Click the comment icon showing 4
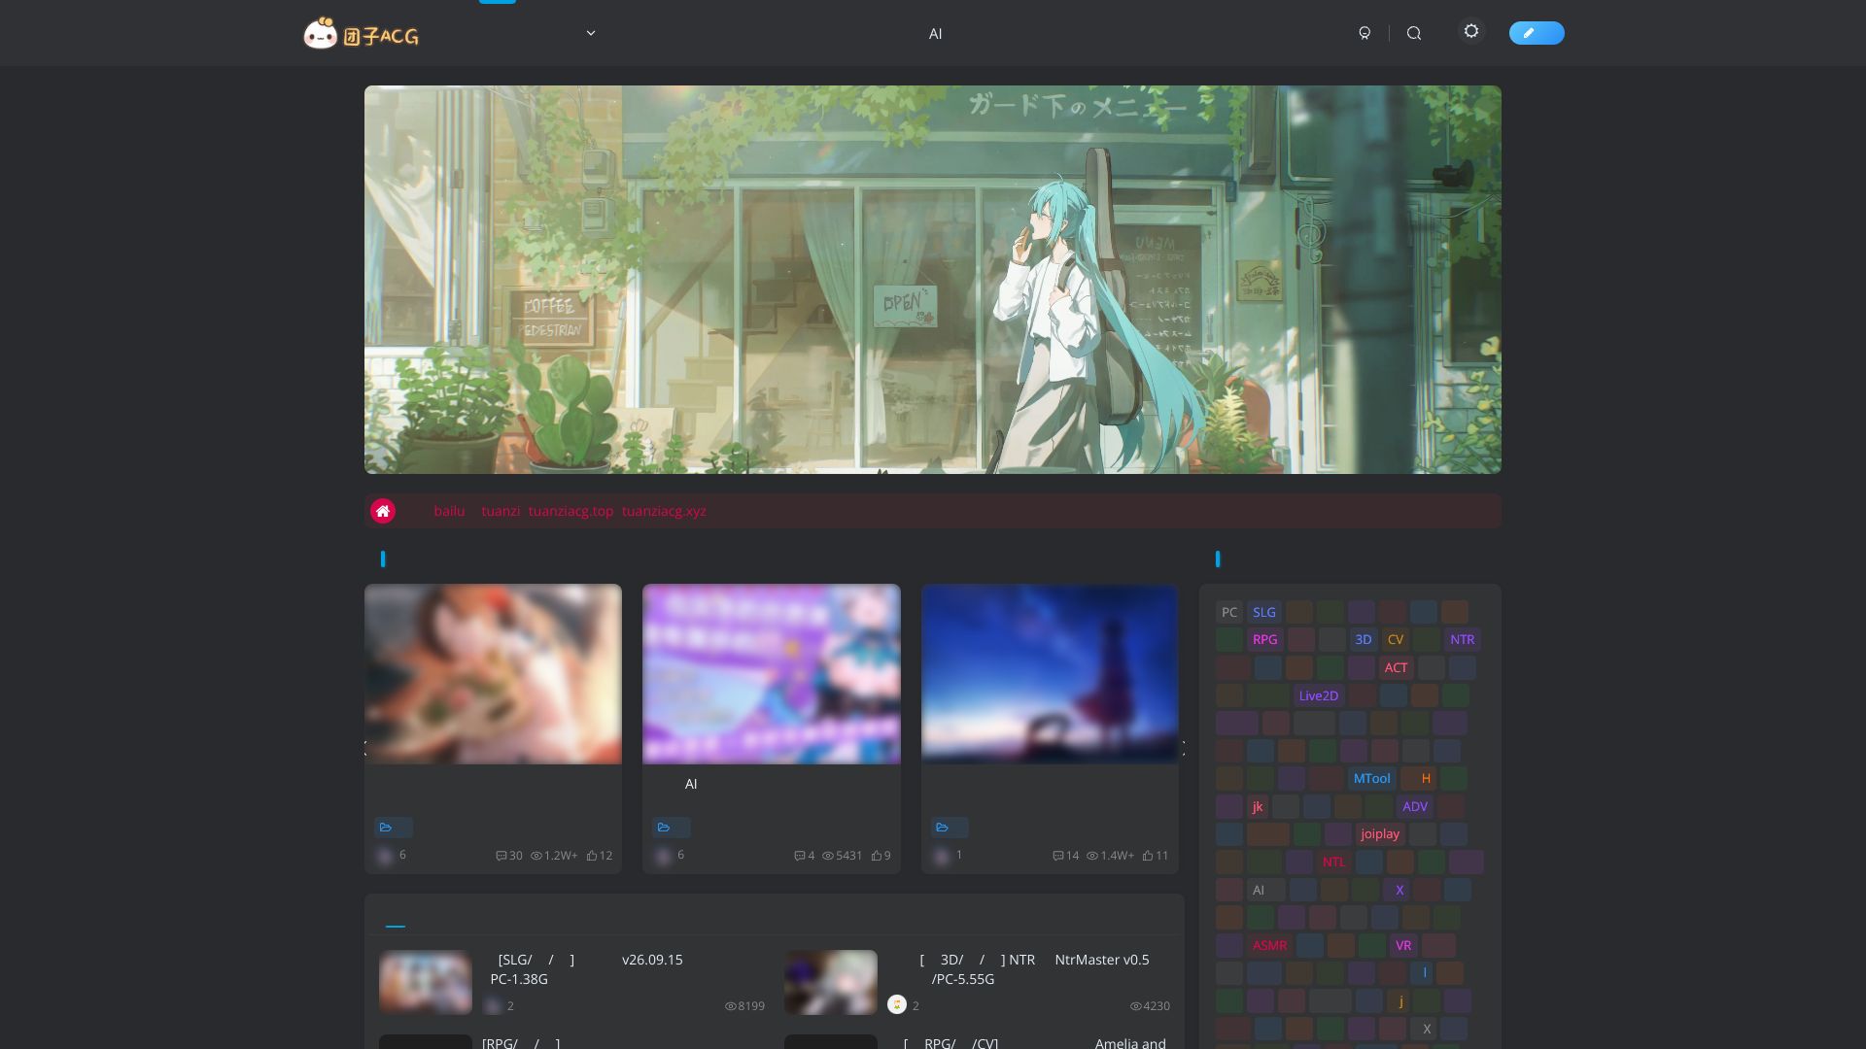This screenshot has width=1866, height=1049. pos(799,856)
